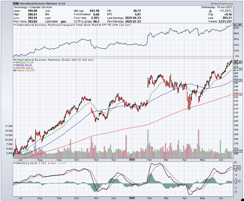The image size is (244, 201).
Task: Click 'Technology / Computer Services' sector text
Action: pyautogui.click(x=33, y=7)
